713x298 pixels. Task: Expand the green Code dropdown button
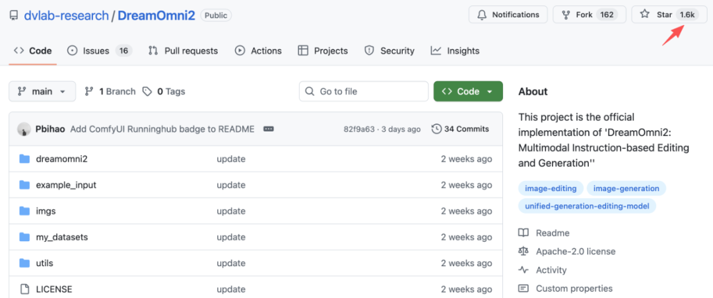point(467,92)
